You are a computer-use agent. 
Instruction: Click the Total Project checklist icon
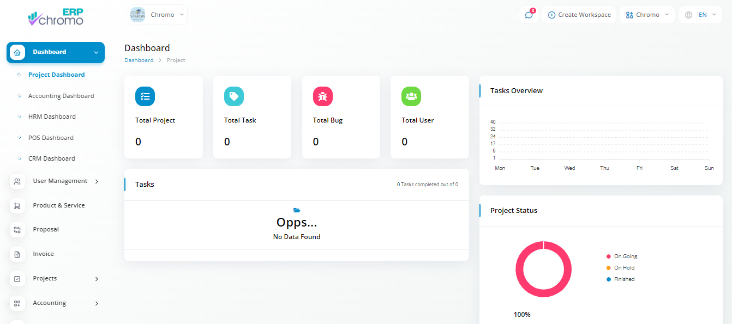click(x=145, y=96)
